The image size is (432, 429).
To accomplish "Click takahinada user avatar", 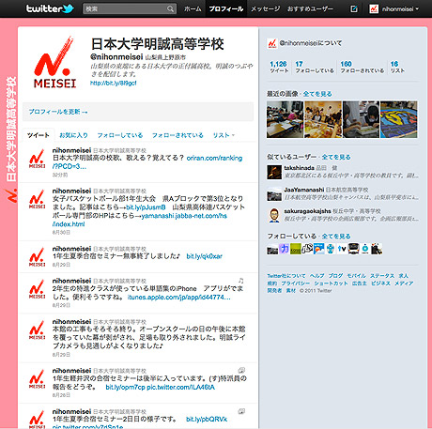I will [274, 172].
